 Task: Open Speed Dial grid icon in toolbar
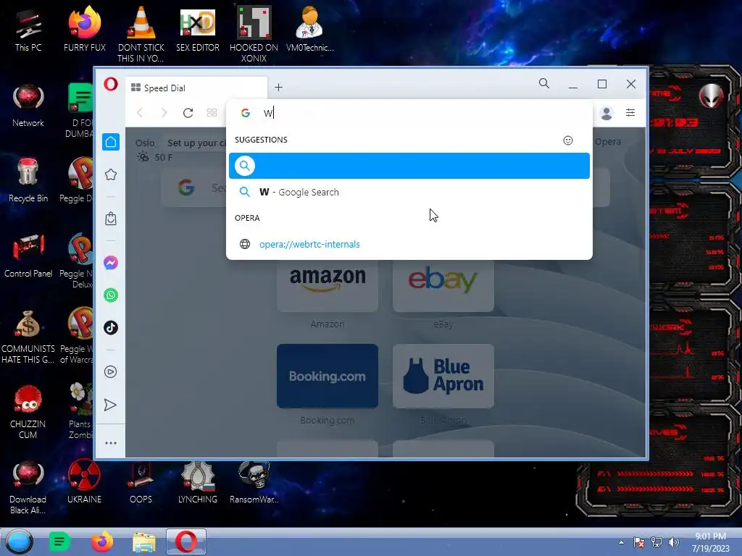pos(212,112)
